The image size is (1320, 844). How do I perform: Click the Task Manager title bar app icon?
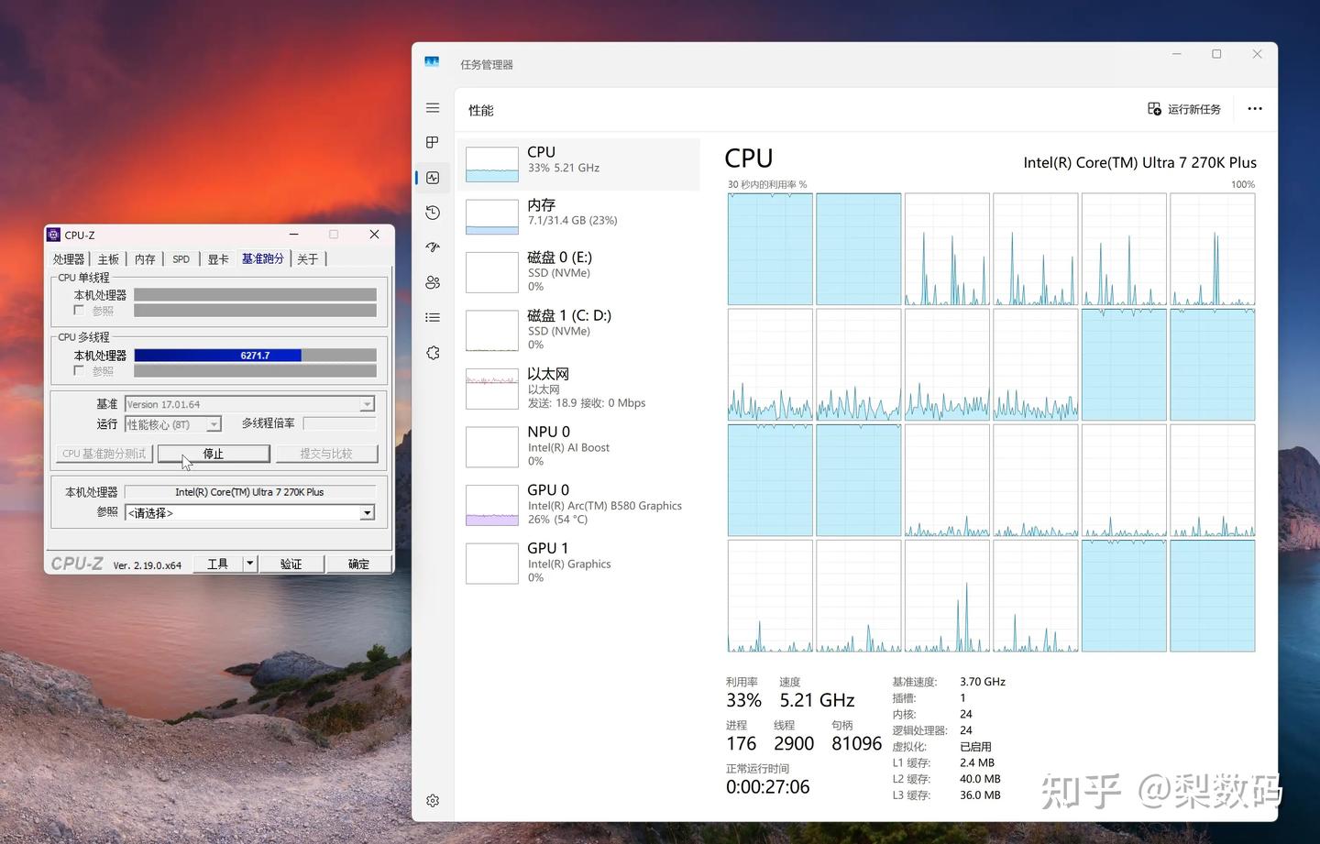(432, 63)
